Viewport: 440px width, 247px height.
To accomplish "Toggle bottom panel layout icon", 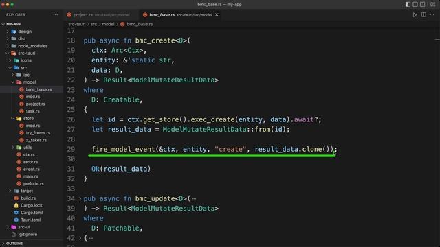I will pos(415,5).
